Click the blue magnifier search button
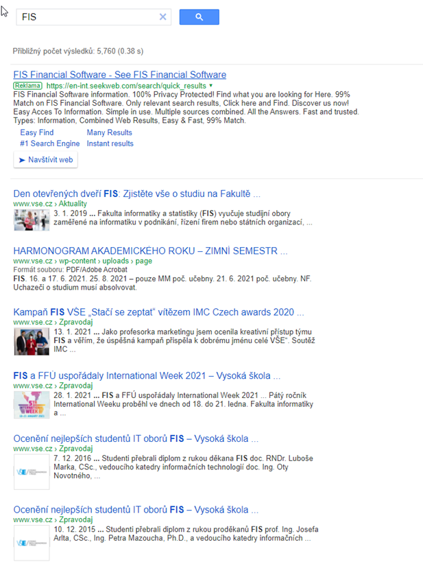 pyautogui.click(x=199, y=17)
